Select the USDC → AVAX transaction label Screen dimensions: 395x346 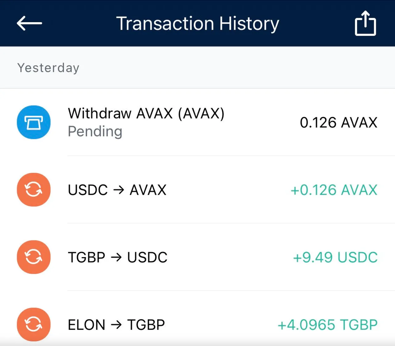117,190
